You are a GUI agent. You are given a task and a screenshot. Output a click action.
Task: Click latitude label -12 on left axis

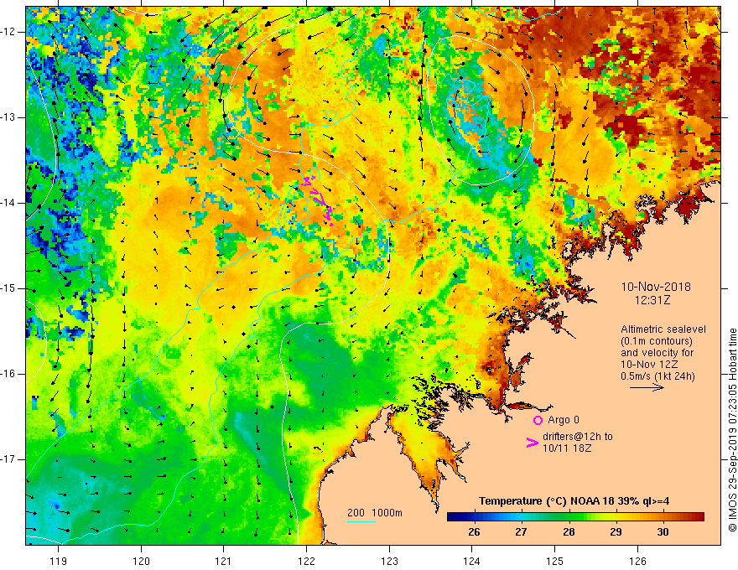[x=8, y=32]
